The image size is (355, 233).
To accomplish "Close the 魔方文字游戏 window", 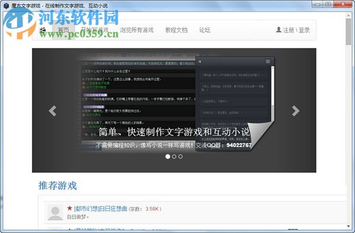I will click(343, 4).
